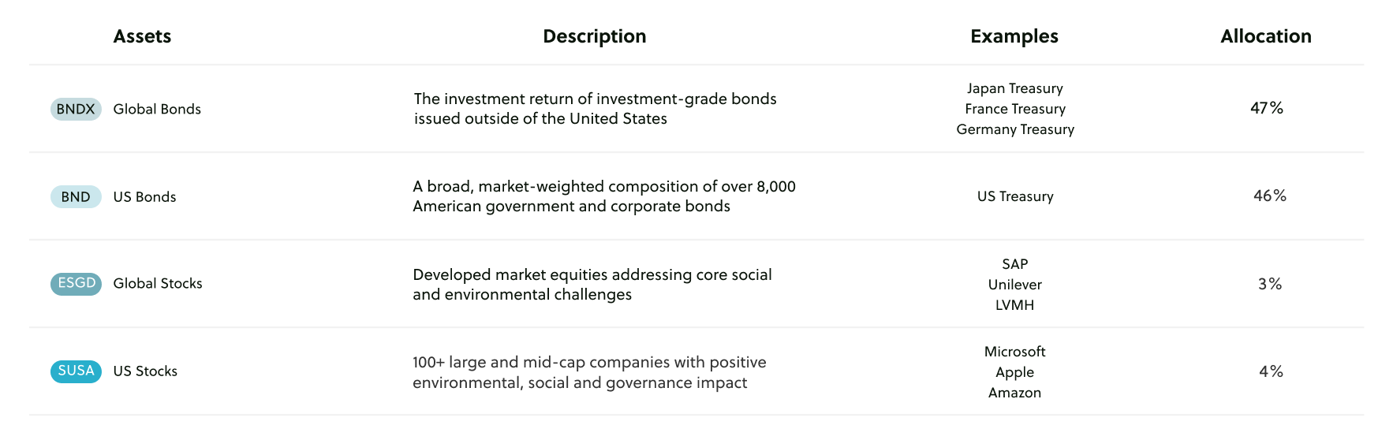Click the BNDX ticker badge
The height and width of the screenshot is (440, 1393).
(x=76, y=109)
